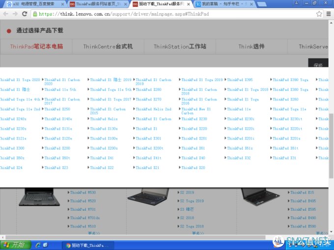Click ThinkPad X1 Carbon 2018 link
This screenshot has height=250, width=334.
(x=199, y=91)
